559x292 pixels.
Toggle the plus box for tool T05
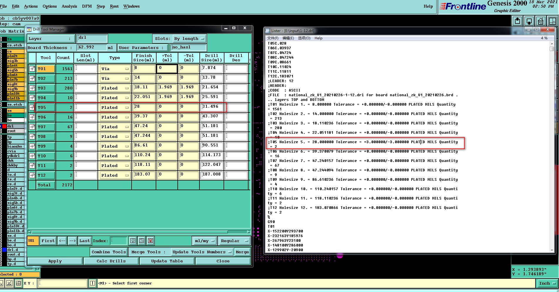click(32, 107)
